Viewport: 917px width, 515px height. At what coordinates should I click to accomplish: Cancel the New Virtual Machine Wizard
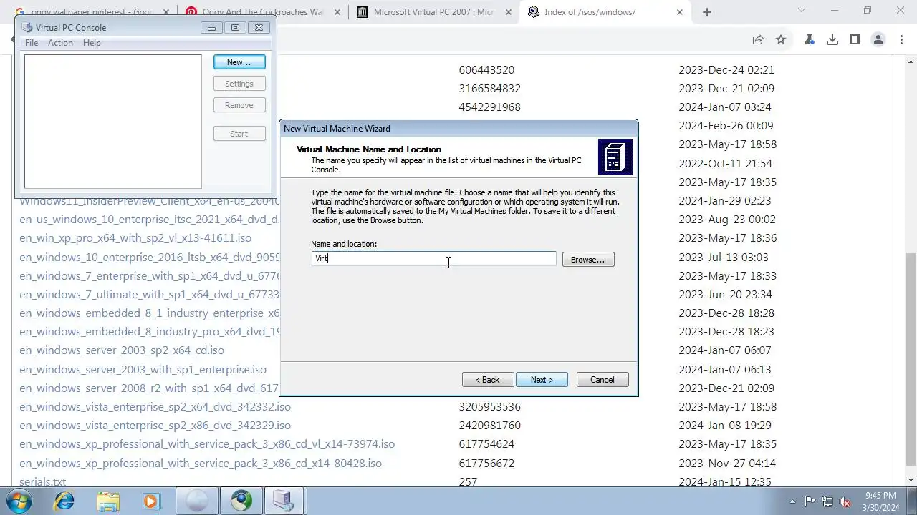pyautogui.click(x=602, y=380)
